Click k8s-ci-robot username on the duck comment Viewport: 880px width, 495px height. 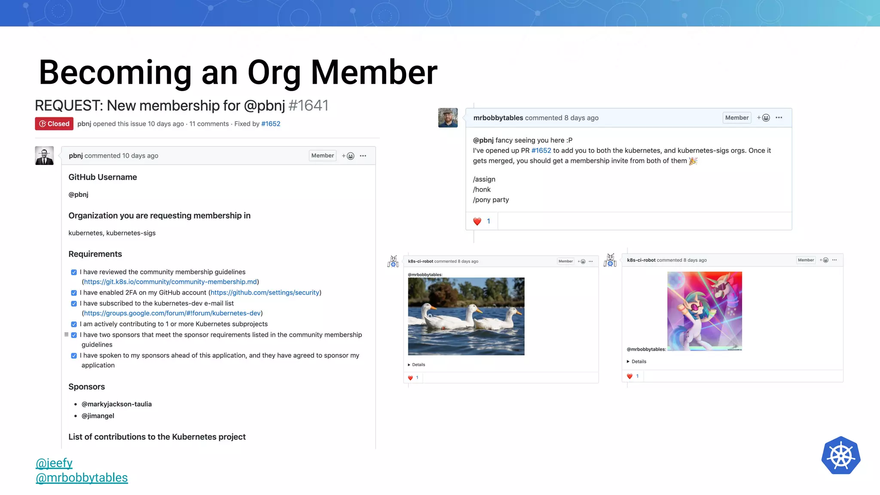pos(420,261)
